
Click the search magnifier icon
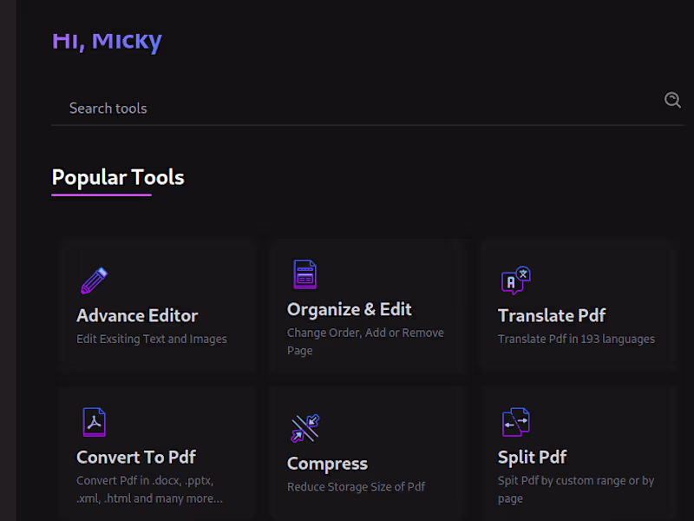pyautogui.click(x=672, y=100)
